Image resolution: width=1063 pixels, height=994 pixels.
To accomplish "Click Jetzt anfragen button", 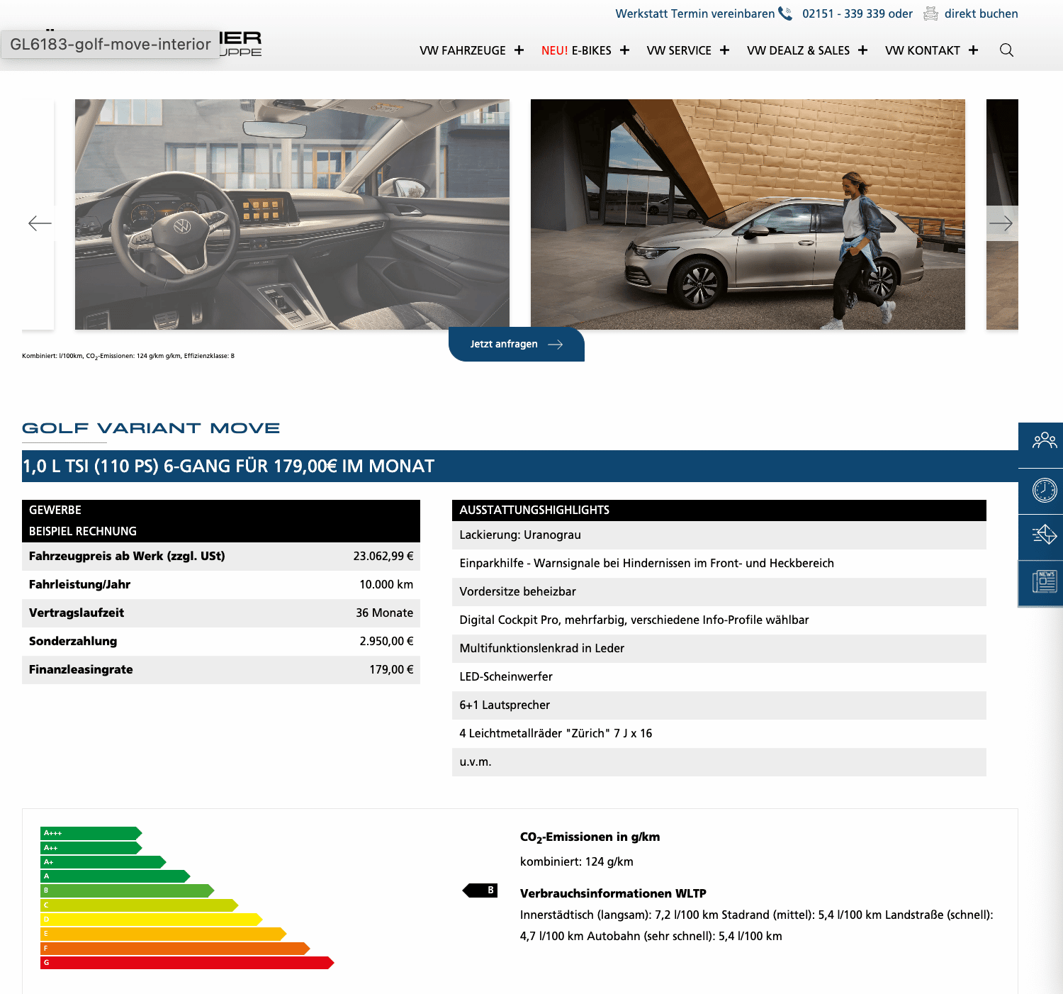I will [517, 344].
